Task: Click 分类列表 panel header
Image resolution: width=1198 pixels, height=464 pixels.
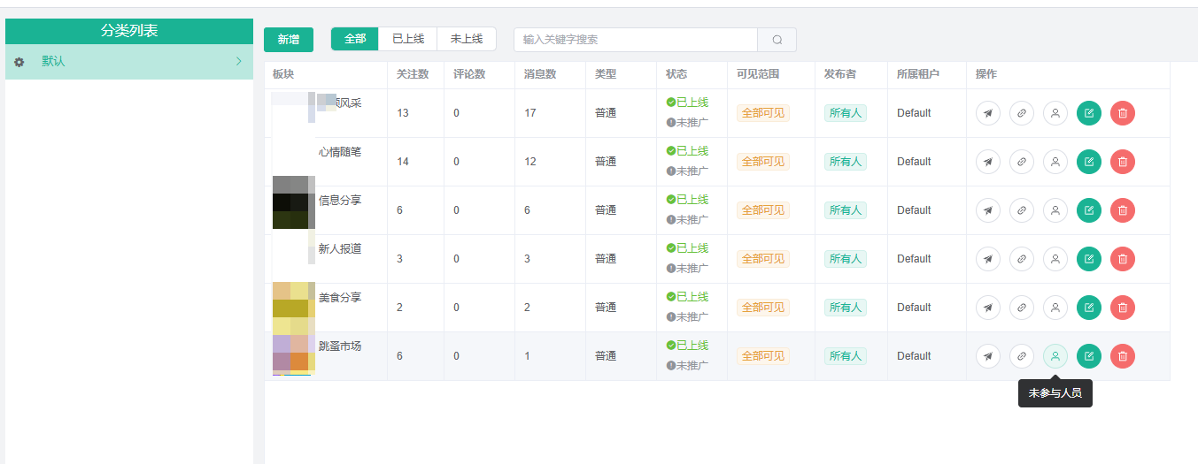Action: click(129, 31)
